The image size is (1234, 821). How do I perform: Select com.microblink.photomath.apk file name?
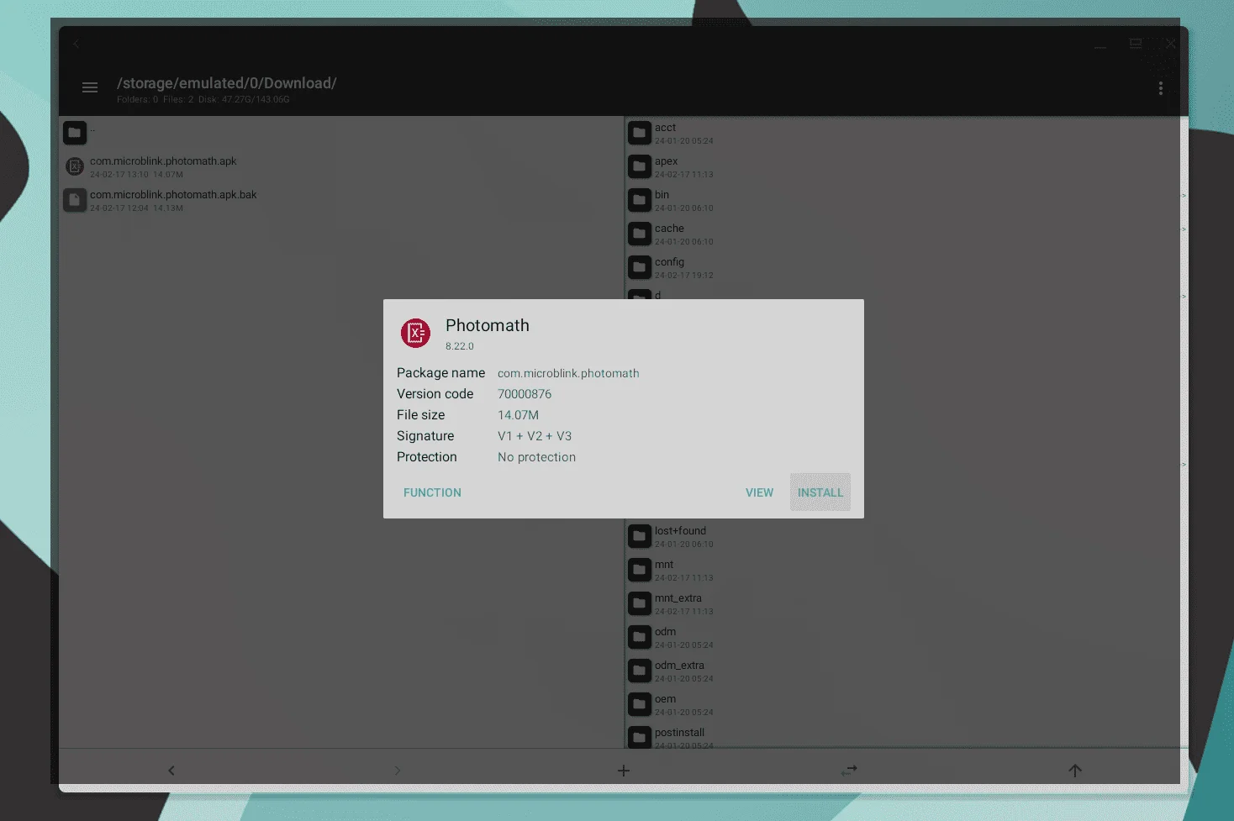(x=163, y=161)
